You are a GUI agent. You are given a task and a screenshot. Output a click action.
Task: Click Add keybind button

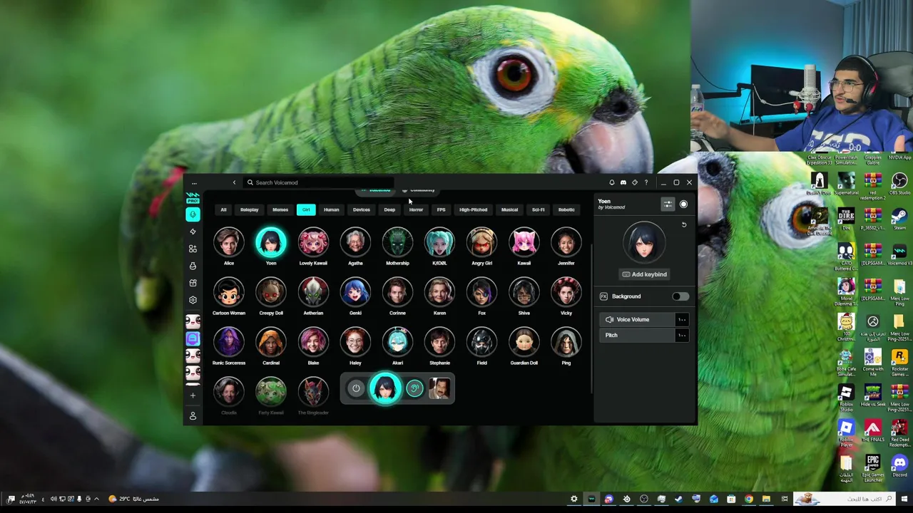(644, 274)
